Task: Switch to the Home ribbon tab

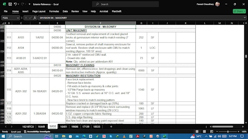Action: click(x=15, y=11)
